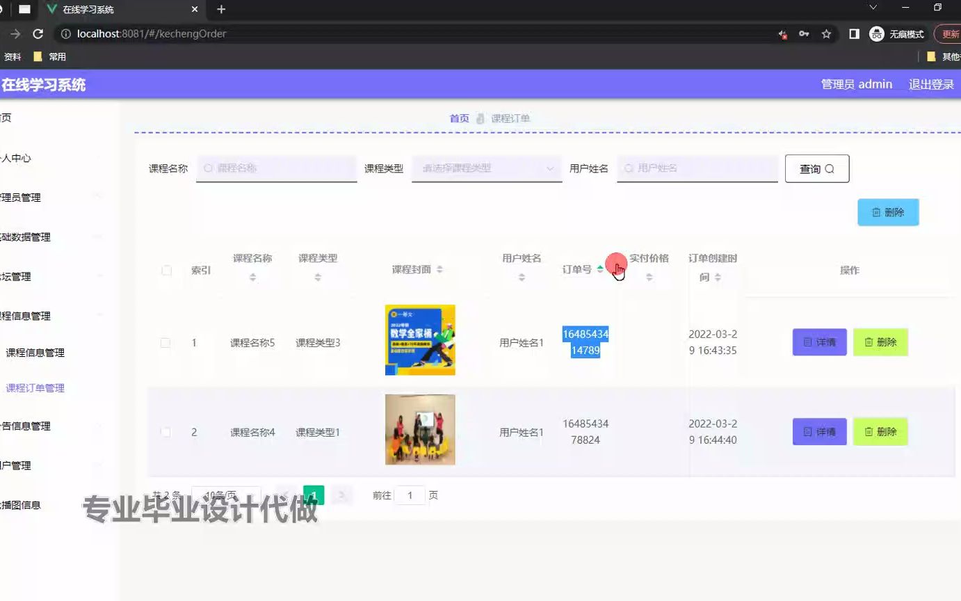961x601 pixels.
Task: Check the checkbox for row 1
Action: point(166,342)
